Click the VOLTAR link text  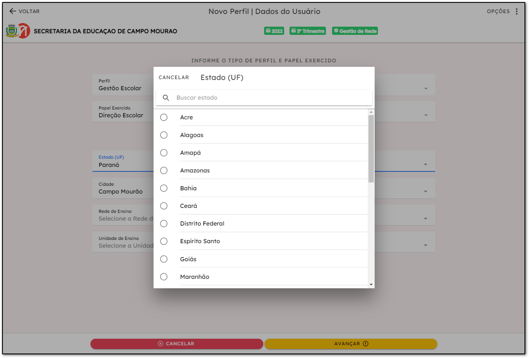click(x=29, y=11)
